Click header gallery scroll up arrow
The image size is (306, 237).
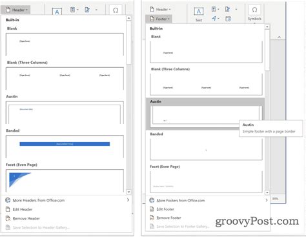[x=128, y=18]
